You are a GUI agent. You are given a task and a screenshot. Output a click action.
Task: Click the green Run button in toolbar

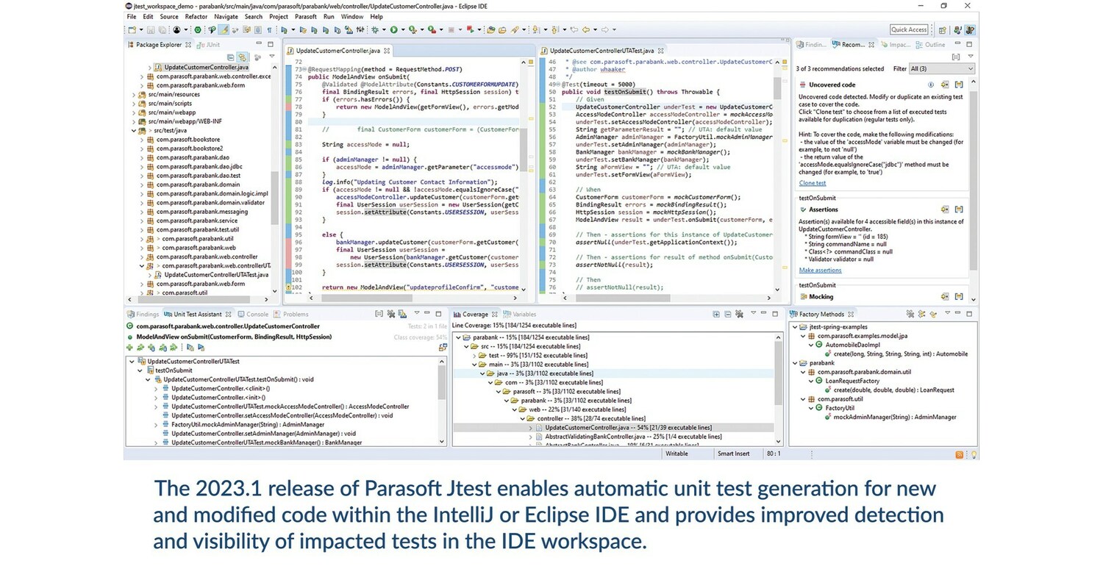[x=393, y=30]
